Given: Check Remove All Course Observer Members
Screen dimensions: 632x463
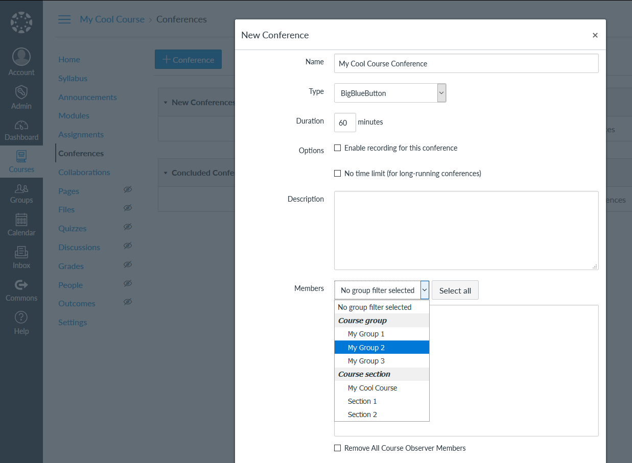Looking at the screenshot, I should (337, 448).
